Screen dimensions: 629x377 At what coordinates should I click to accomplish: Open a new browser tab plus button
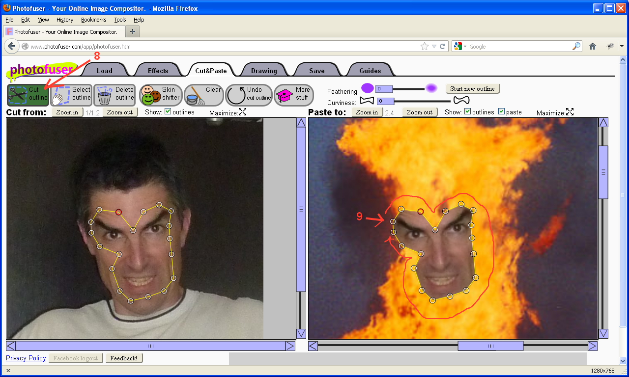pos(133,31)
